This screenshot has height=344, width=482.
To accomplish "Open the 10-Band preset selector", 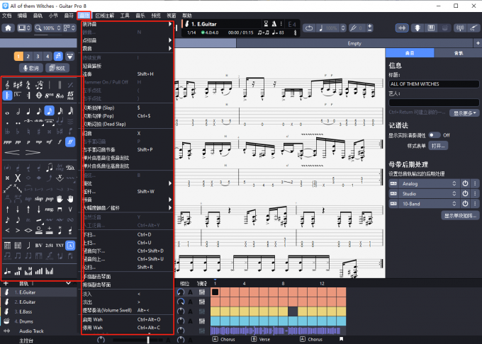I will (429, 204).
